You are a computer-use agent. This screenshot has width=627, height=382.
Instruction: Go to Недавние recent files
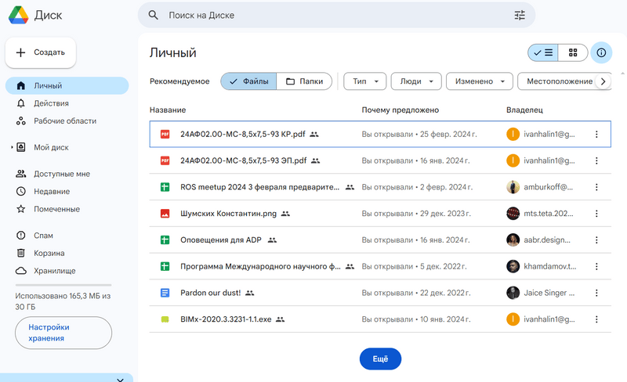[x=51, y=191]
